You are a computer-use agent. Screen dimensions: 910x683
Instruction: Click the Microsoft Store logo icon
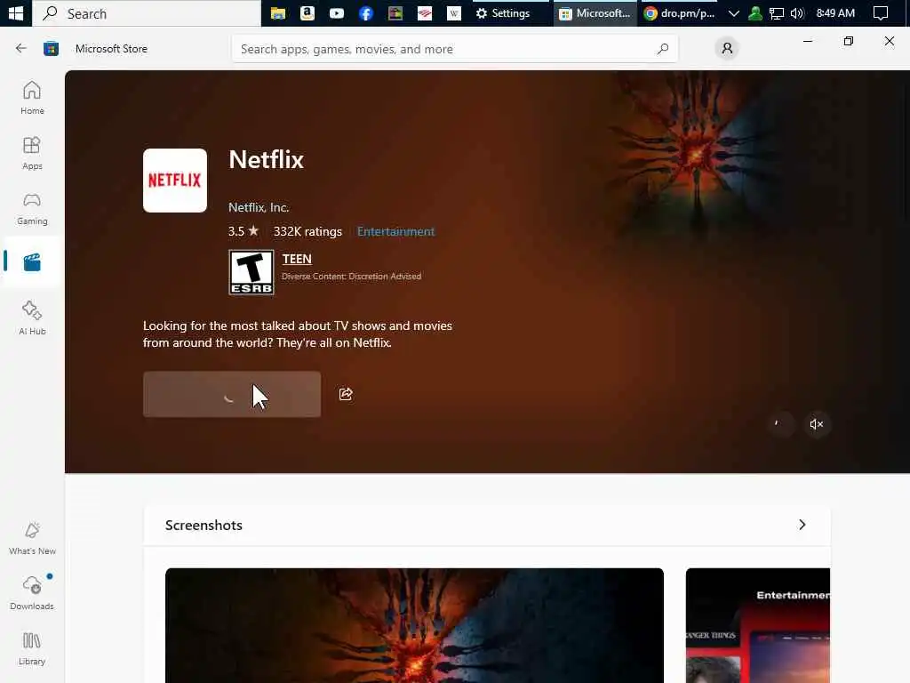(51, 48)
